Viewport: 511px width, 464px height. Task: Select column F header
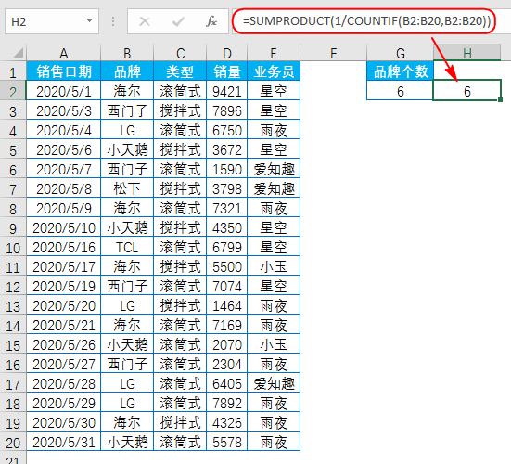[333, 53]
